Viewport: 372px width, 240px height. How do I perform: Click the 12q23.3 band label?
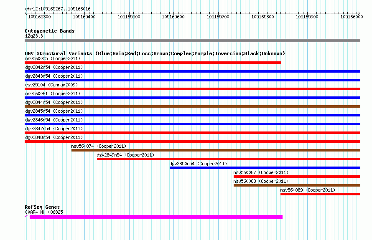pyautogui.click(x=34, y=36)
